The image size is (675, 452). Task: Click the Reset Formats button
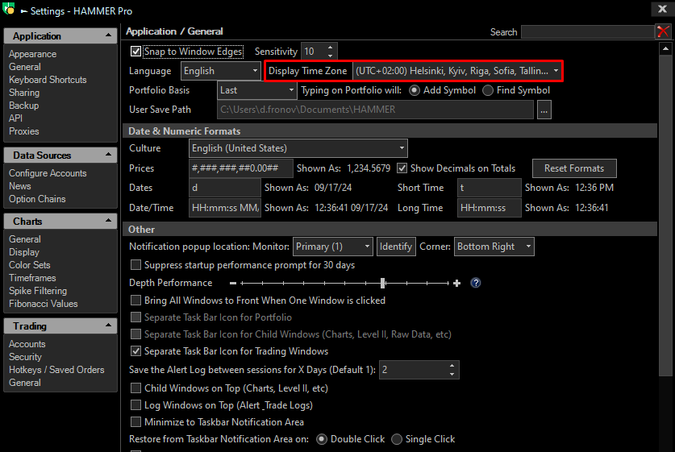574,168
